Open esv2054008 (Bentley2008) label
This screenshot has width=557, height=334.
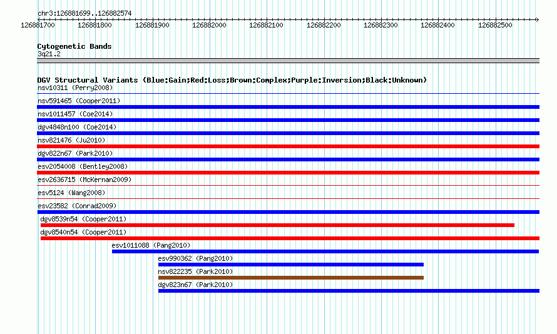pos(83,166)
